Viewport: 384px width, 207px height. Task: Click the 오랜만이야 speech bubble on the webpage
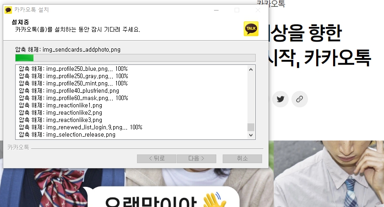pos(162,197)
